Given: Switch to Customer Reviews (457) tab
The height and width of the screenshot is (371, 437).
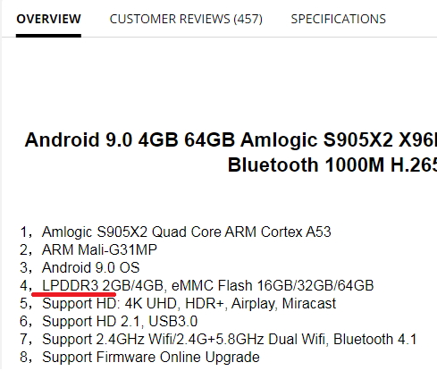Looking at the screenshot, I should pos(186,19).
